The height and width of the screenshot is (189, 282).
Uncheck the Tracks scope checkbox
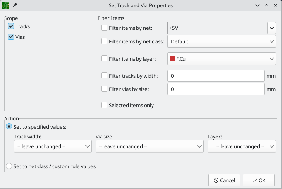[11, 26]
